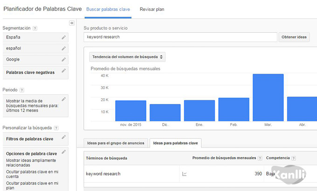The width and height of the screenshot is (317, 191).
Task: Edit the Google network pencil icon
Action: tap(64, 60)
